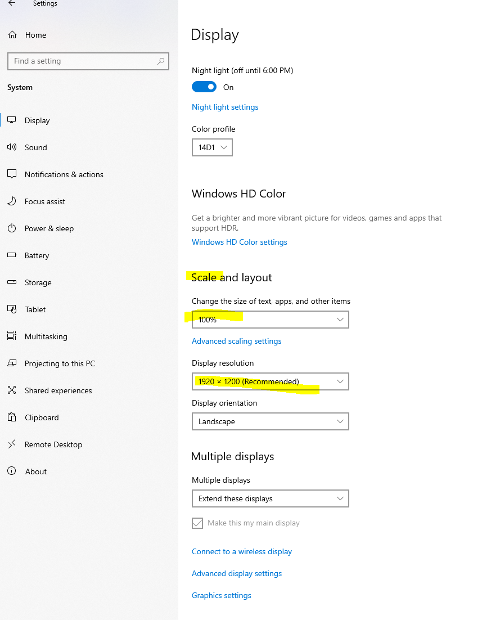
Task: Click the Clipboard icon
Action: [12, 417]
